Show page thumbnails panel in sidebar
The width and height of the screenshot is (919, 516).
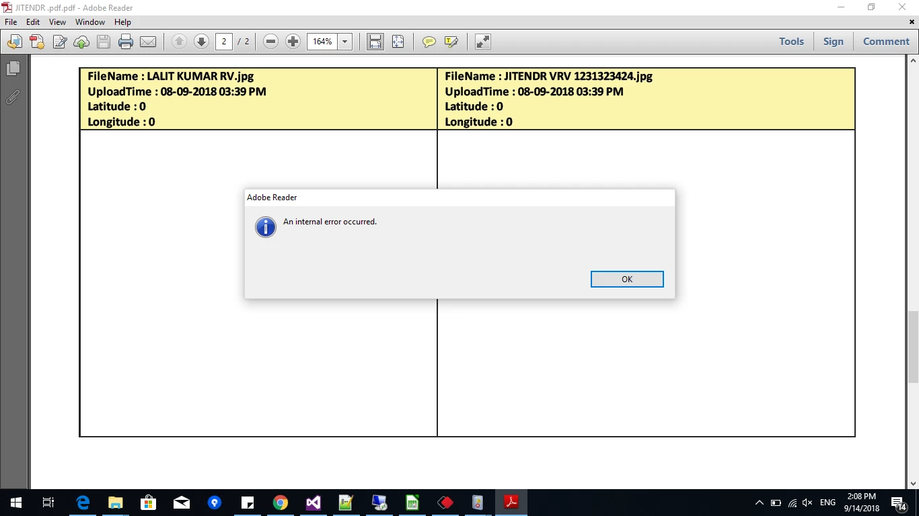click(x=13, y=68)
